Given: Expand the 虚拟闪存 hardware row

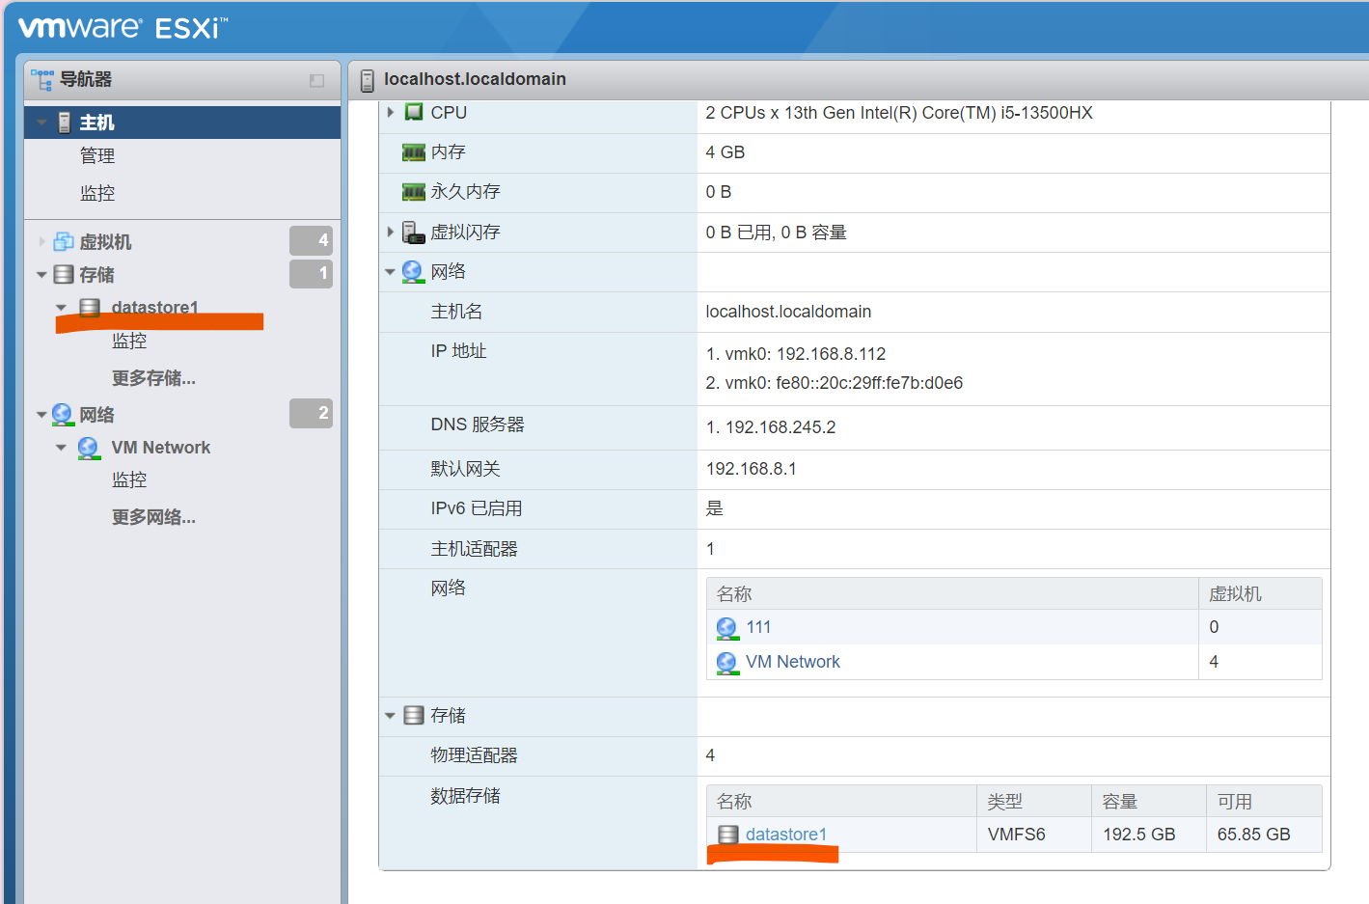Looking at the screenshot, I should tap(390, 232).
